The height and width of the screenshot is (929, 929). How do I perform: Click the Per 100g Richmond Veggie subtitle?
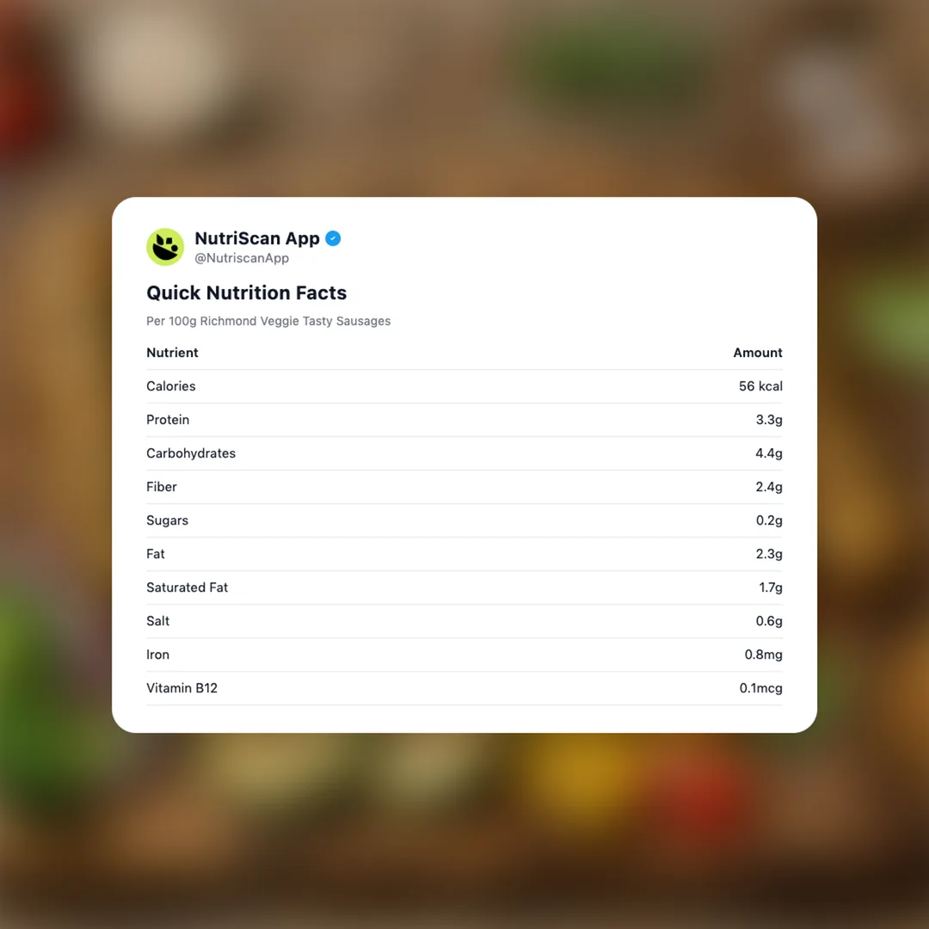tap(268, 321)
